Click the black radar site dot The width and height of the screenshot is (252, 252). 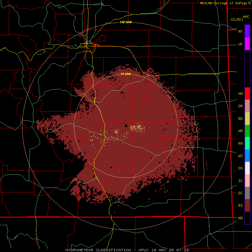[x=126, y=126]
